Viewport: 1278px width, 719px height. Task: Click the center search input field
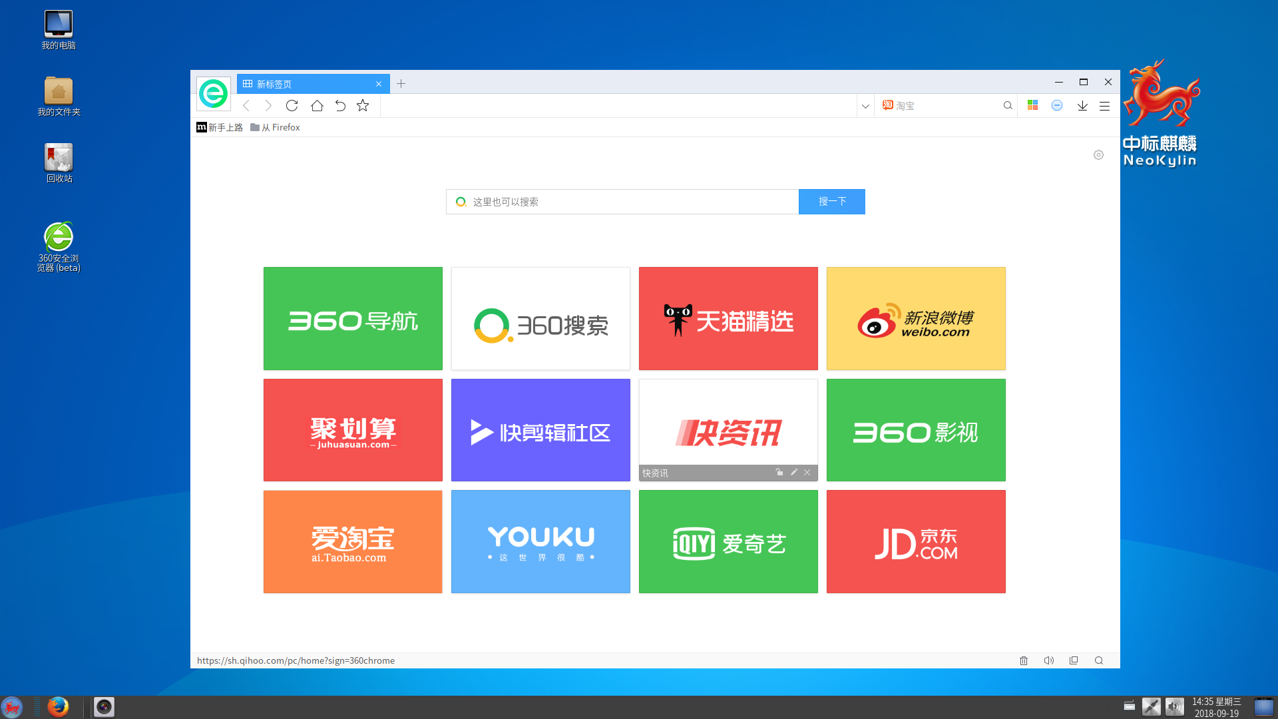coord(622,202)
